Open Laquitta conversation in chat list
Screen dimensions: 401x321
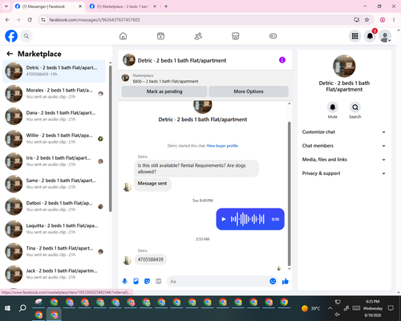[54, 229]
